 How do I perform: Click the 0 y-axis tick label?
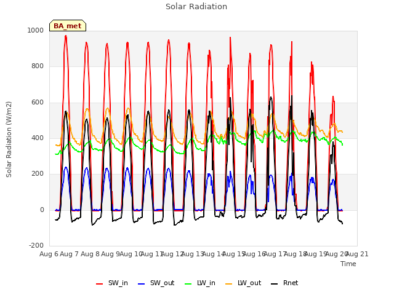[x=42, y=210]
